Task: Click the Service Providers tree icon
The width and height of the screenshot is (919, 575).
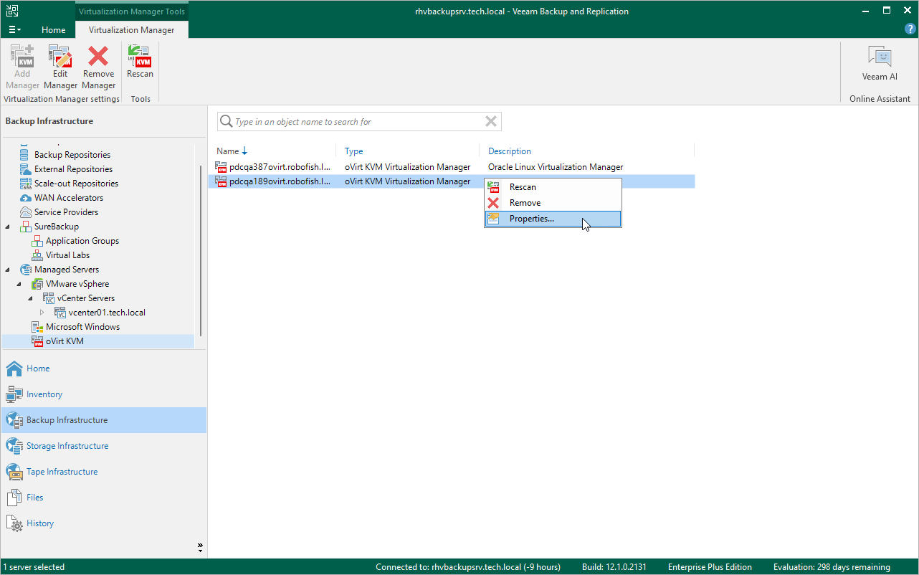Action: 26,212
